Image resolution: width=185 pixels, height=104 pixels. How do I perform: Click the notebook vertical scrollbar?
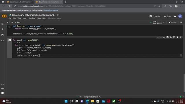pyautogui.click(x=184, y=83)
